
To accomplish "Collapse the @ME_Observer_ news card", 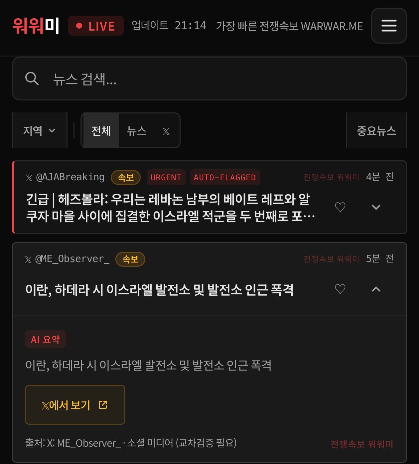I will 376,289.
